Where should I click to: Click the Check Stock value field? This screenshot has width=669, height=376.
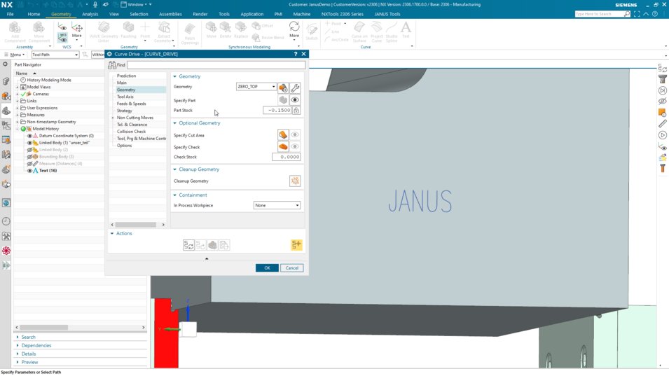coord(287,157)
